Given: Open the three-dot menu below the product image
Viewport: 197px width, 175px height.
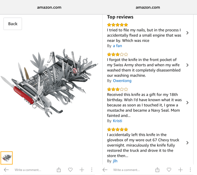Looking at the screenshot, I should [x=92, y=170].
